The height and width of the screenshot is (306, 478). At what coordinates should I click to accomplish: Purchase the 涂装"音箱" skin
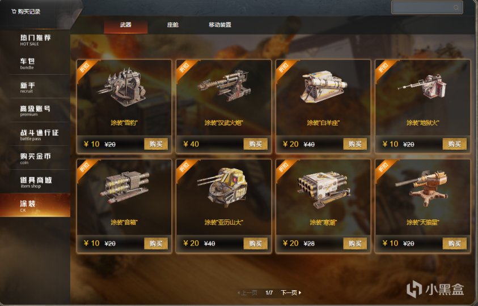click(156, 243)
